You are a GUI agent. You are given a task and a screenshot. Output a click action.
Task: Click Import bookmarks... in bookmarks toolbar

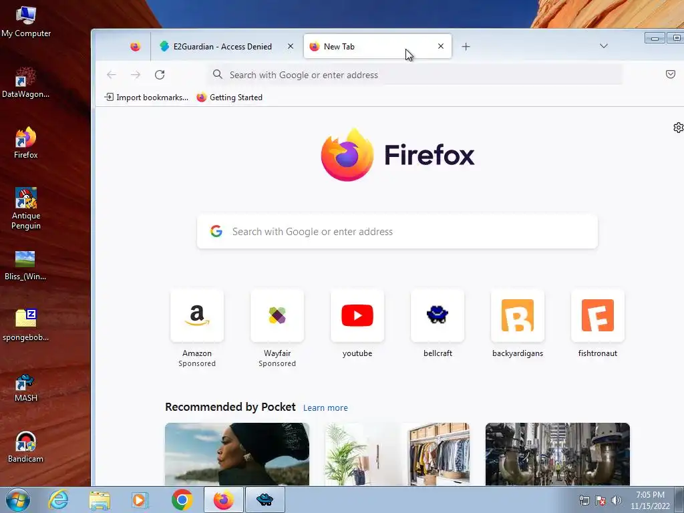click(x=146, y=98)
